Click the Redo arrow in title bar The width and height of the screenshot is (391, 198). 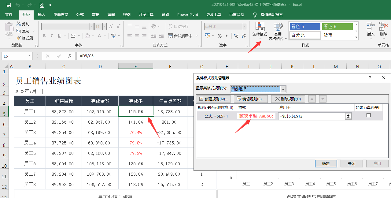pyautogui.click(x=29, y=5)
